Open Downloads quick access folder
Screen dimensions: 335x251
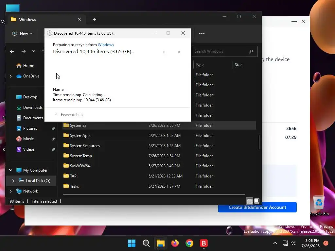[30, 107]
